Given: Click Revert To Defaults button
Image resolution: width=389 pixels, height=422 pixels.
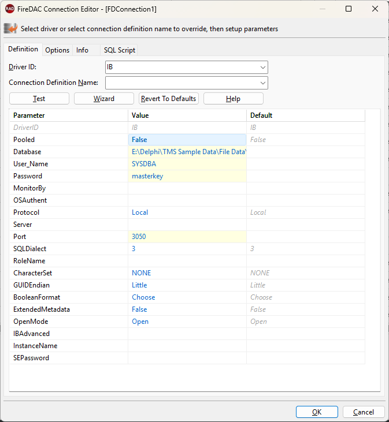Looking at the screenshot, I should (169, 99).
